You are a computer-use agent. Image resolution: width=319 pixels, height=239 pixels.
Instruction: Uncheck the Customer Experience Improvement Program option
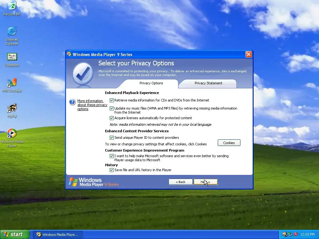click(112, 156)
